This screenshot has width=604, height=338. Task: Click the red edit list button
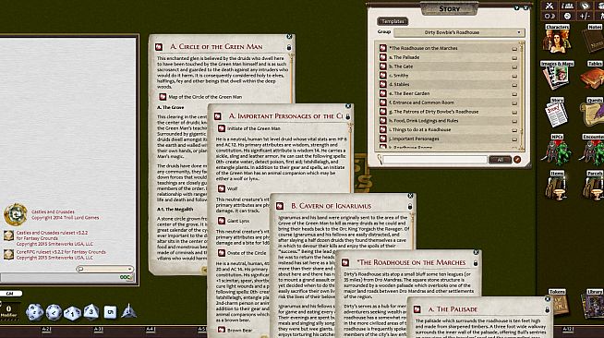(x=517, y=160)
